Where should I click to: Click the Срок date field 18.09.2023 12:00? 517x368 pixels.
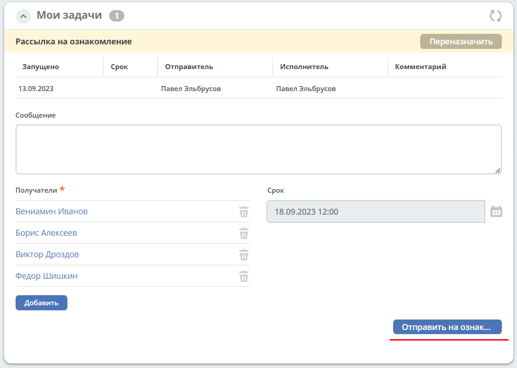pyautogui.click(x=376, y=211)
